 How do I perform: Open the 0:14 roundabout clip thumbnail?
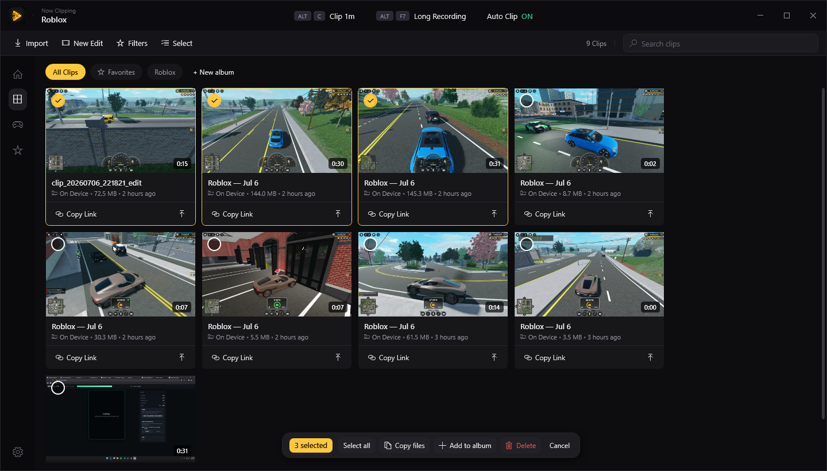[x=433, y=274]
